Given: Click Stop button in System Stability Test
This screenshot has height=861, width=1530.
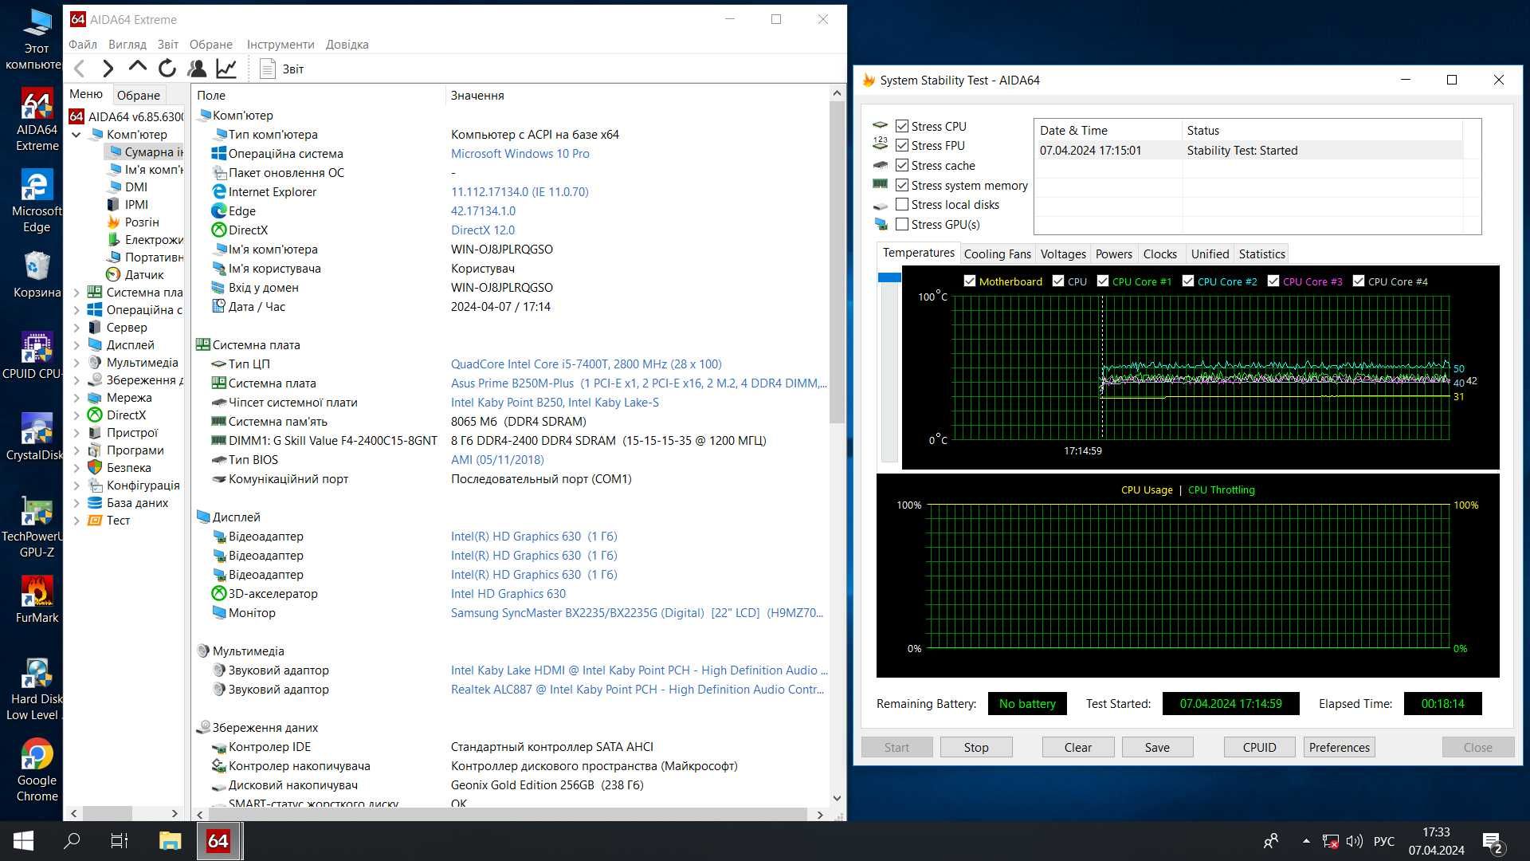Looking at the screenshot, I should [976, 746].
